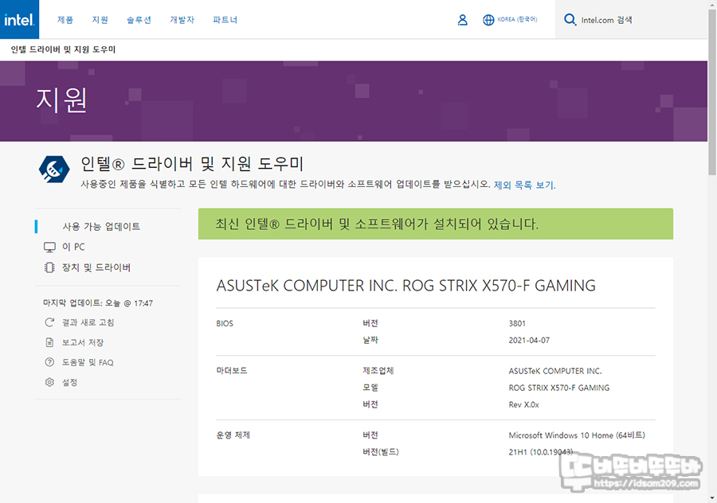Click the 운영 체제 row label

[x=233, y=435]
